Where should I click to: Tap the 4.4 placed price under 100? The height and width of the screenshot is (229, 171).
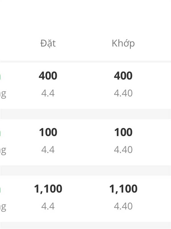coord(48,150)
